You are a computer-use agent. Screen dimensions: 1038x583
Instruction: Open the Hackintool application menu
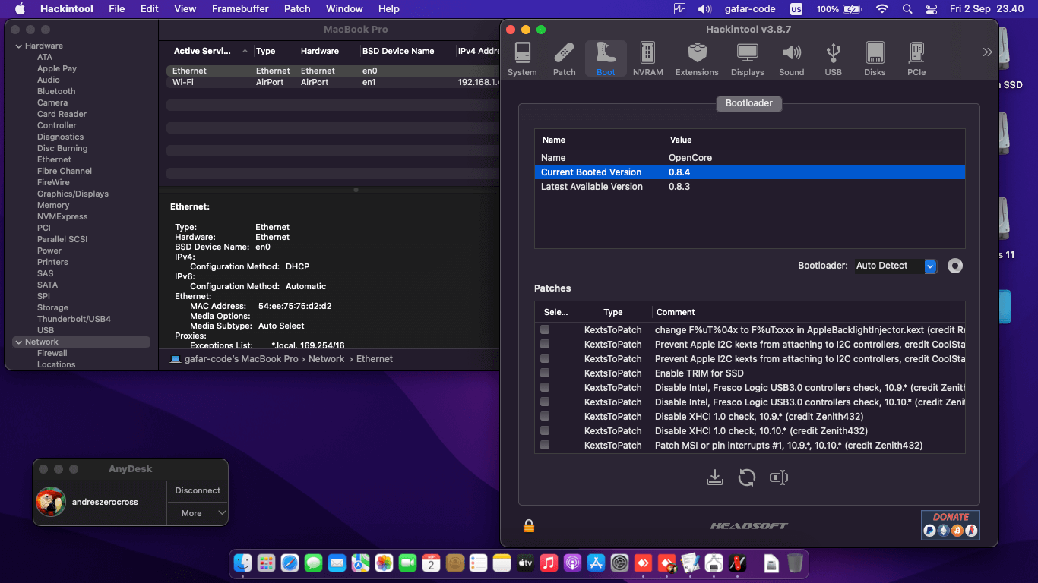(68, 9)
